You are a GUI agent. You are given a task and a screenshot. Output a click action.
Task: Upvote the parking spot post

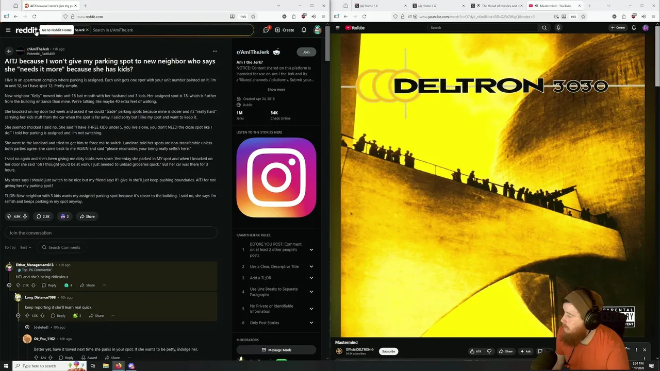tap(9, 216)
